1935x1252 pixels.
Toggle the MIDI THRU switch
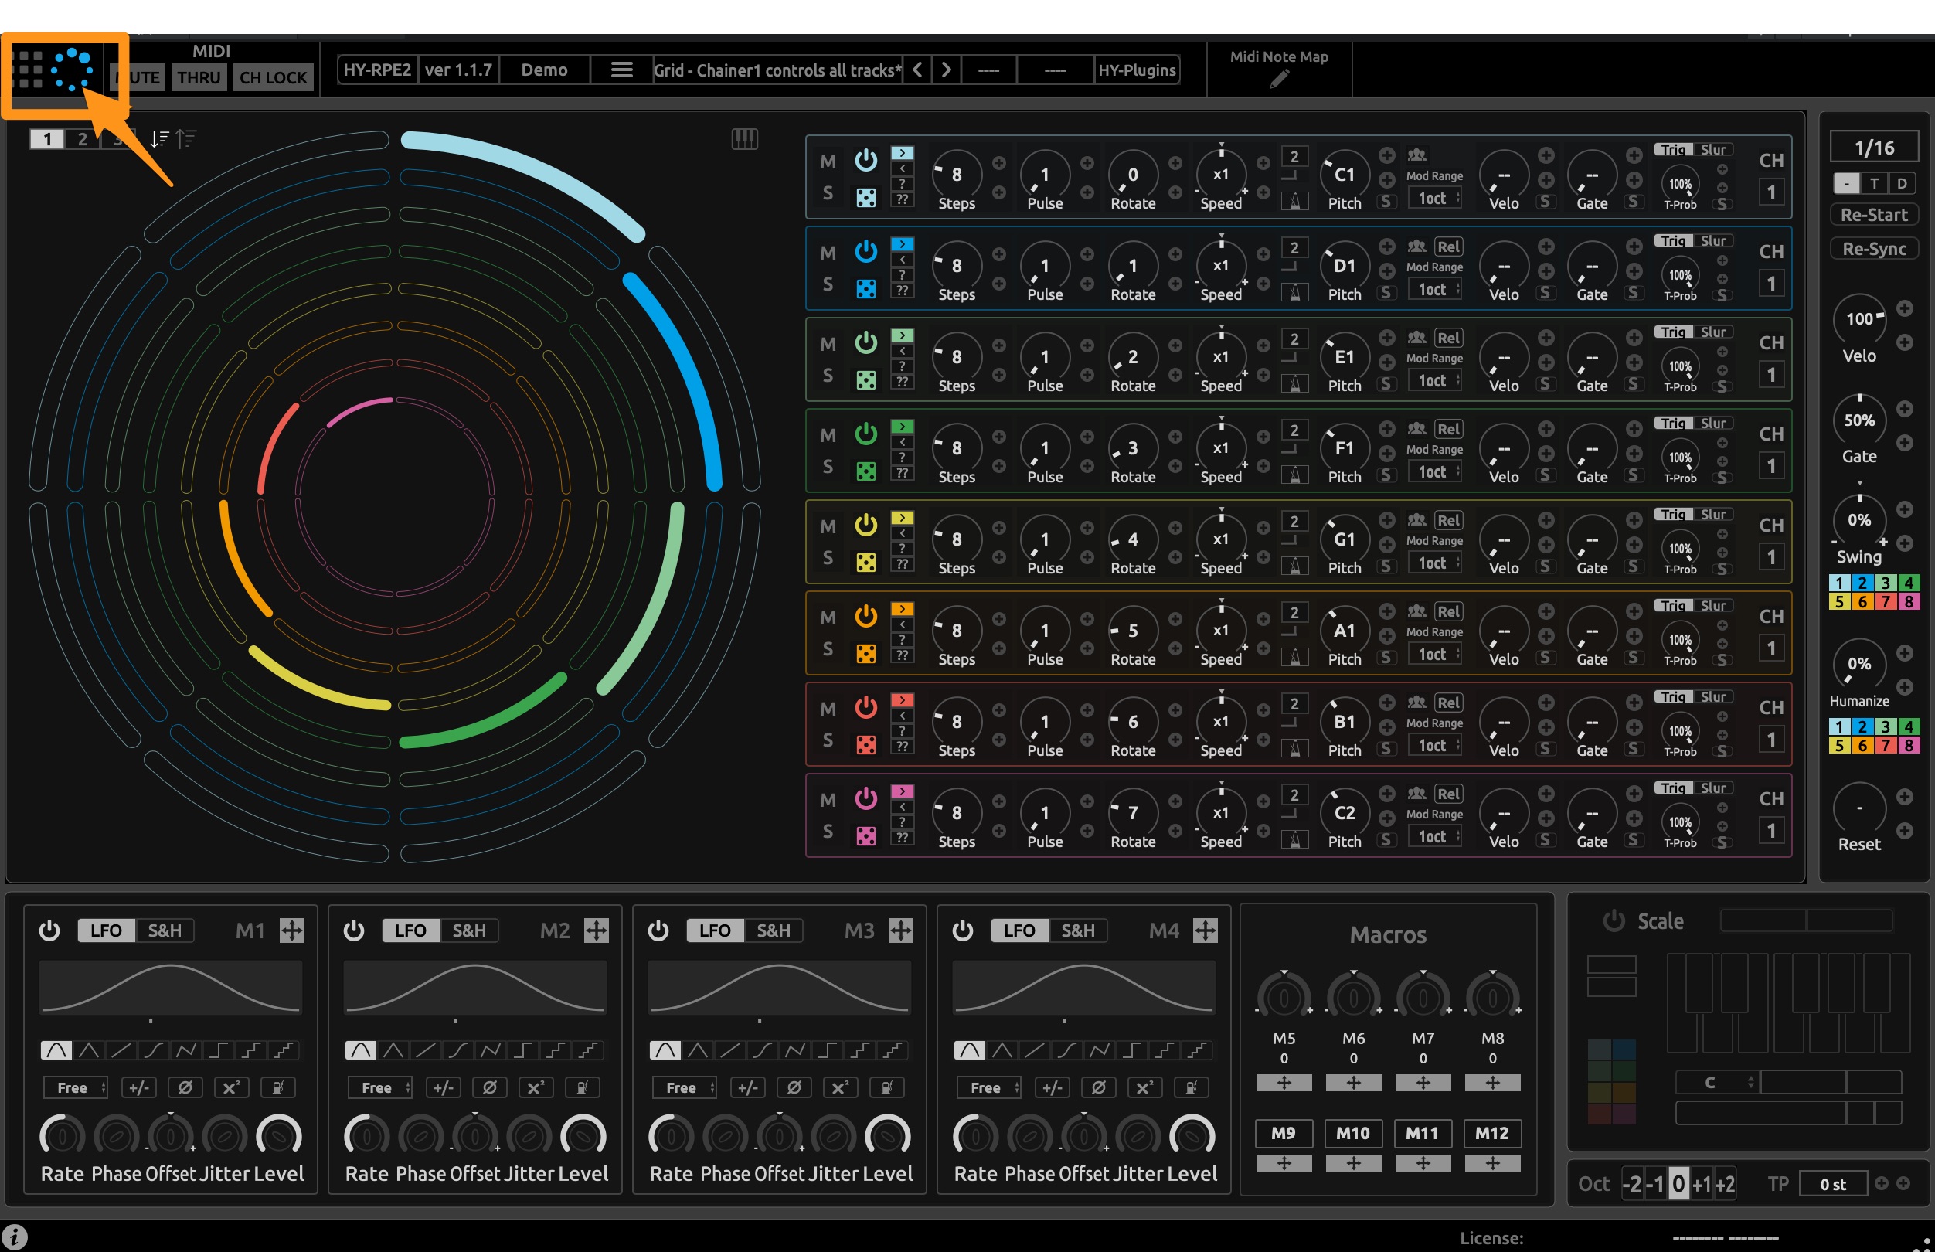coord(199,78)
